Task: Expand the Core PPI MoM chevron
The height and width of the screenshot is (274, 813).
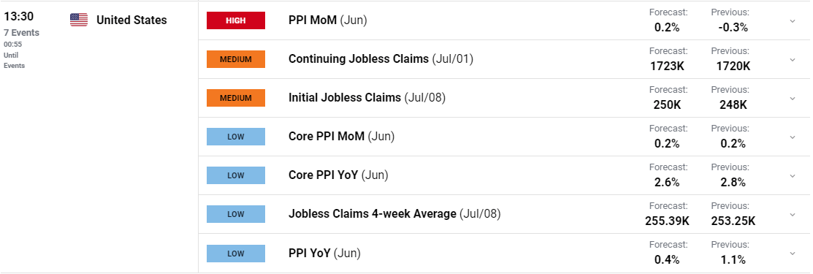Action: [x=793, y=137]
